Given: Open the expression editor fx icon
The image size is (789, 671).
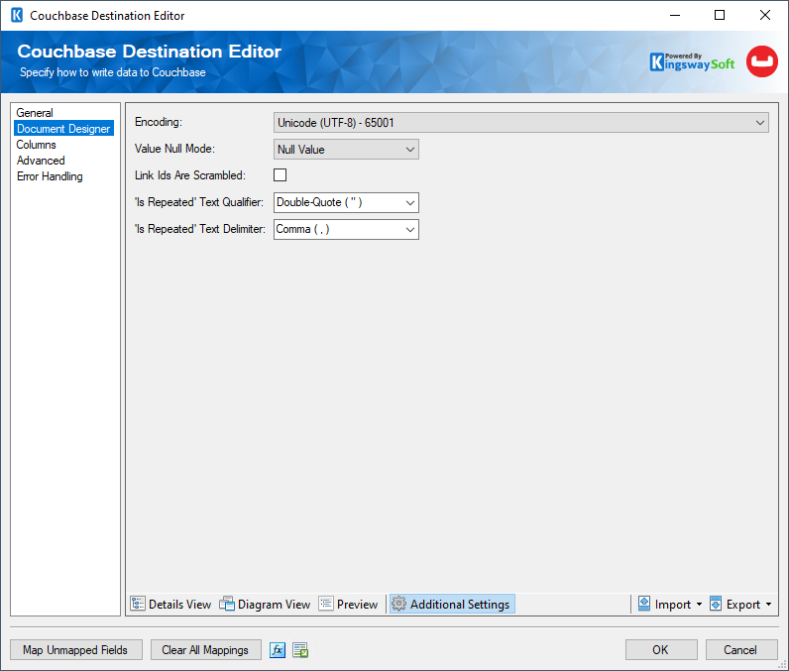Looking at the screenshot, I should pos(278,650).
